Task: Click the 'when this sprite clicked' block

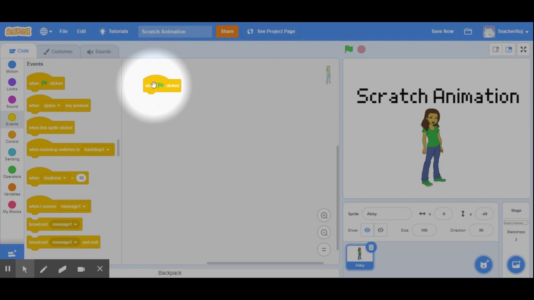Action: tap(50, 127)
